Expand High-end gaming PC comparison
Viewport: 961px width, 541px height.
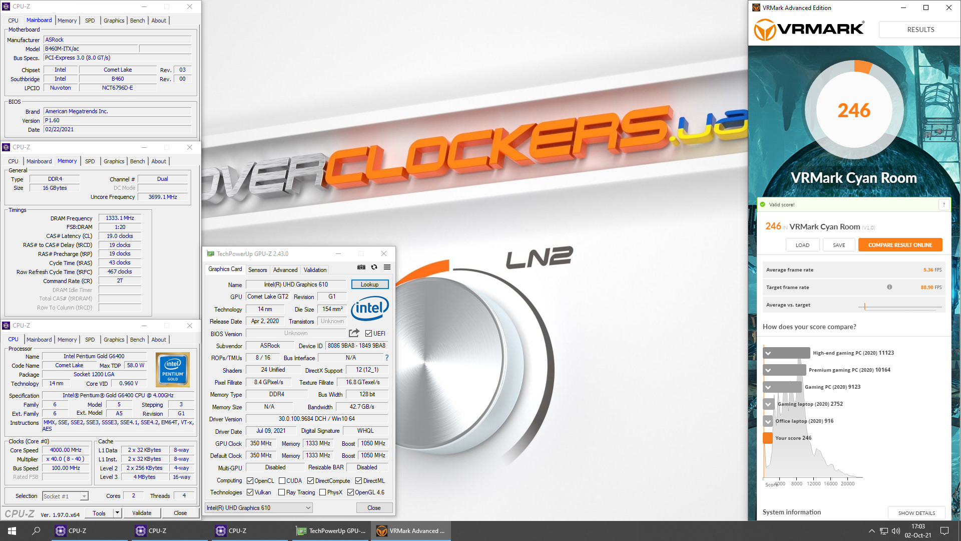point(768,353)
